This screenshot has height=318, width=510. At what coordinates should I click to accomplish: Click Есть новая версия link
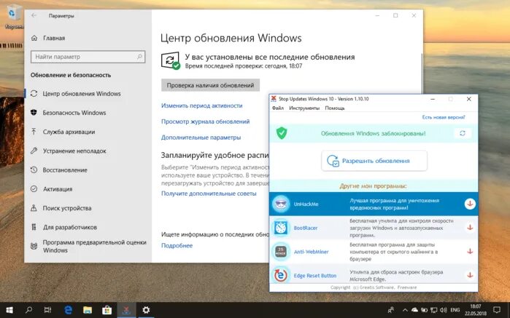coord(444,117)
